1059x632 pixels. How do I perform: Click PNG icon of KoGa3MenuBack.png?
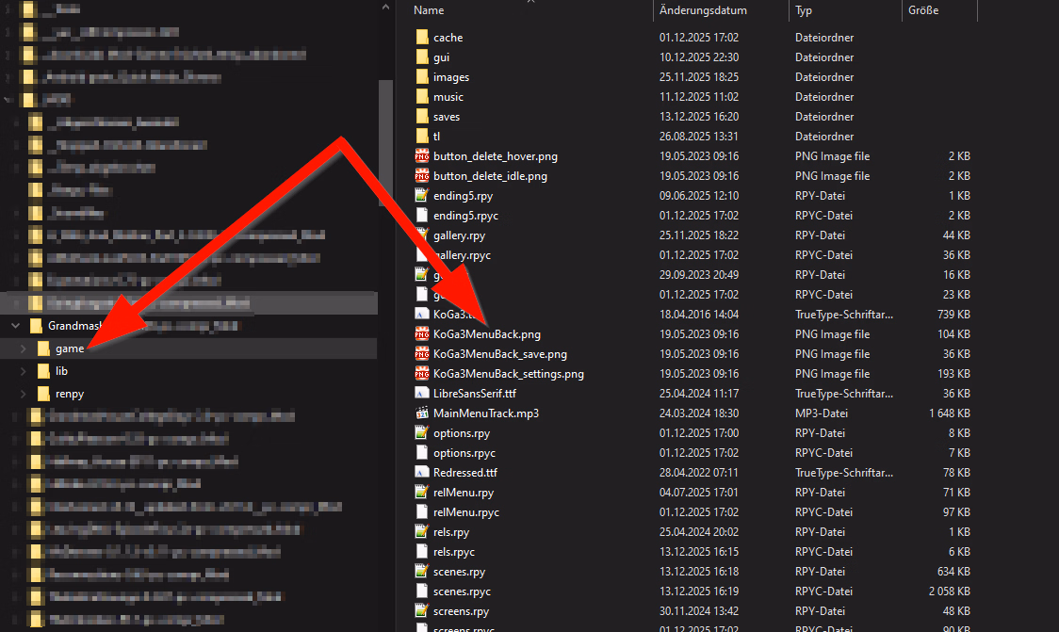422,334
